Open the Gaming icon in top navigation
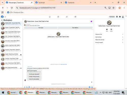Viewport: 127px width, 95px height. click(75, 17)
